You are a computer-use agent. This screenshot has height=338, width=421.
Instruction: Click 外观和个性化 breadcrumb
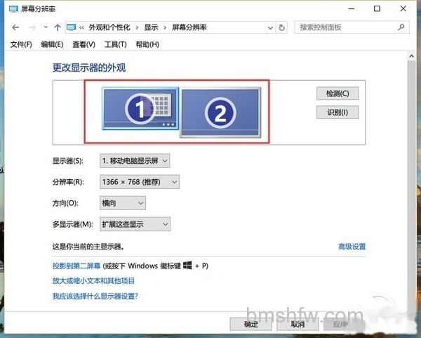tap(109, 27)
